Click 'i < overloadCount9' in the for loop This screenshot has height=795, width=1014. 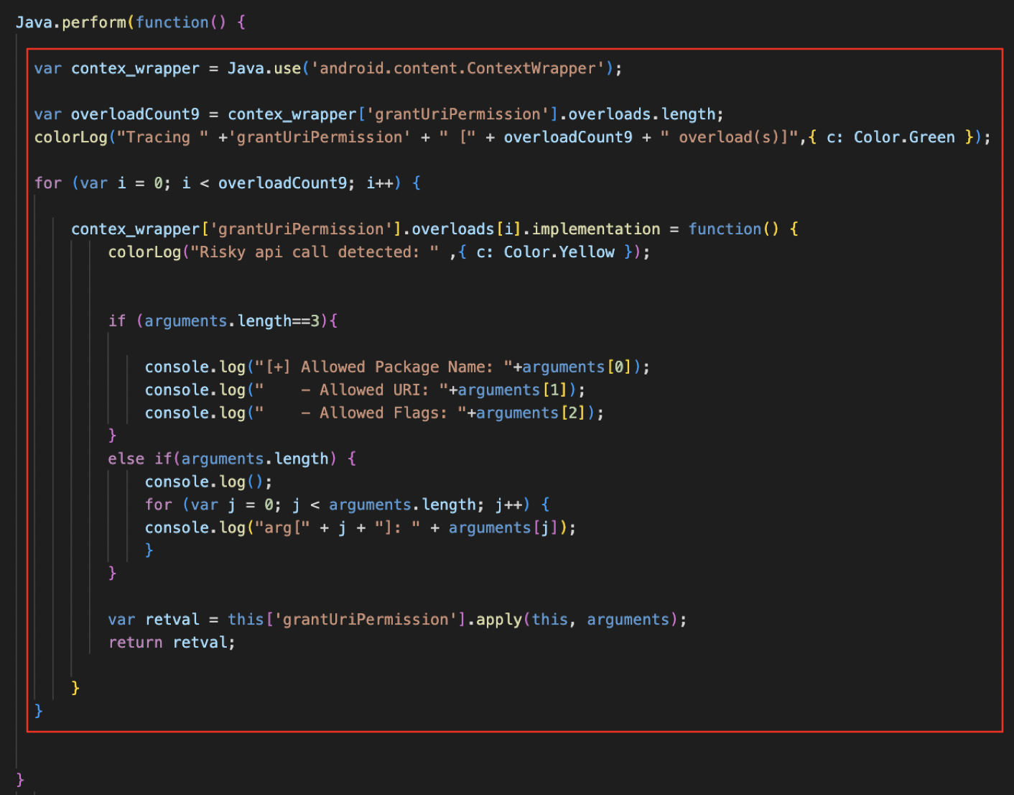tap(265, 183)
